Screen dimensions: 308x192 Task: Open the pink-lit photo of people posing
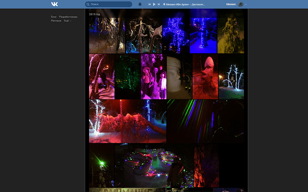coord(153,77)
